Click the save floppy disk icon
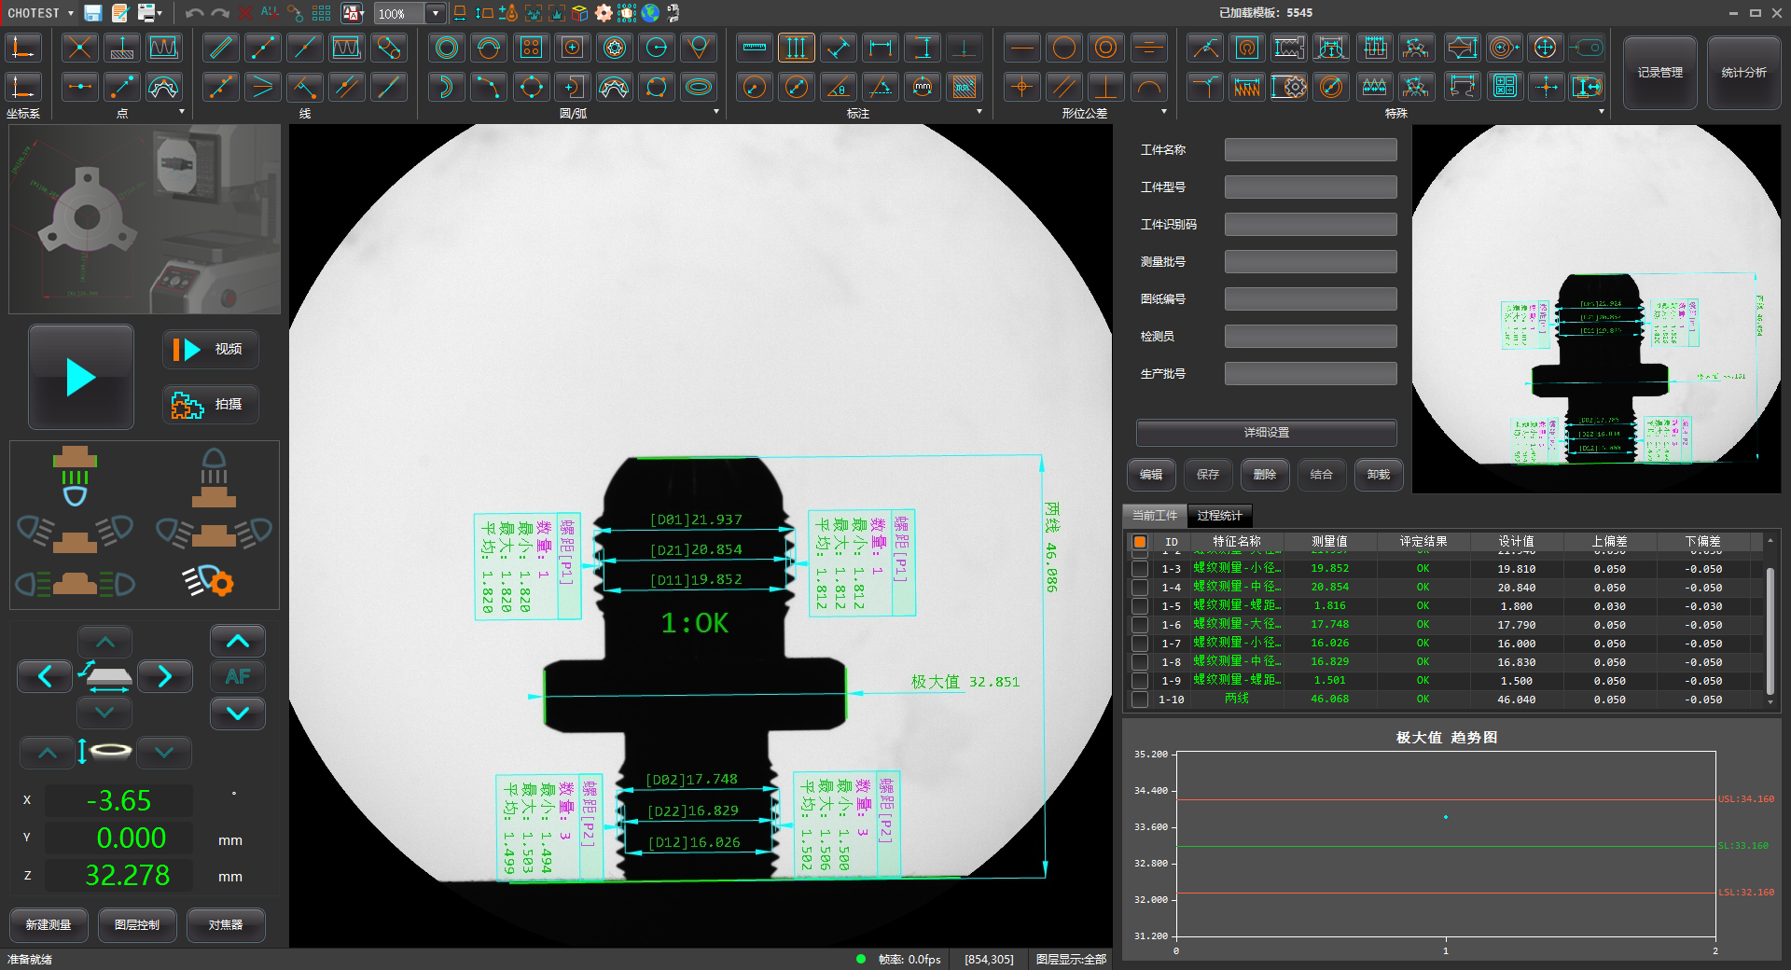Image resolution: width=1791 pixels, height=970 pixels. coord(92,13)
